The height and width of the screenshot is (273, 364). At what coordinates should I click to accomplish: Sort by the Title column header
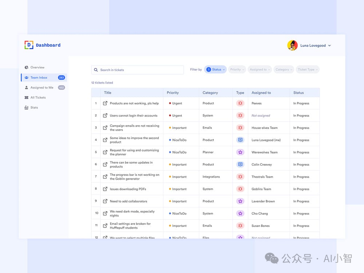[x=107, y=92]
